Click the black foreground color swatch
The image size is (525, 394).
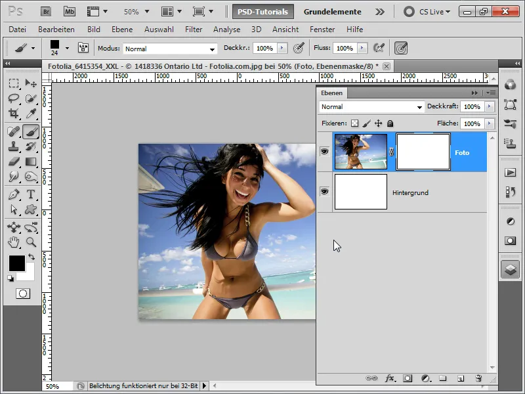point(16,263)
